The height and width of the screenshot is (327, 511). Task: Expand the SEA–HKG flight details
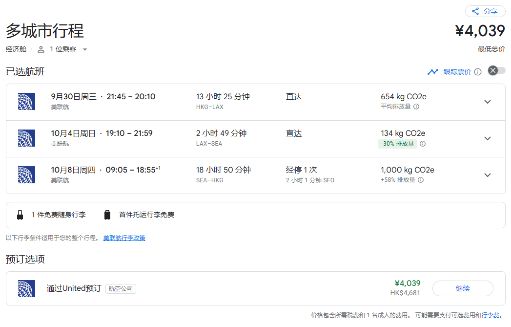pos(488,175)
